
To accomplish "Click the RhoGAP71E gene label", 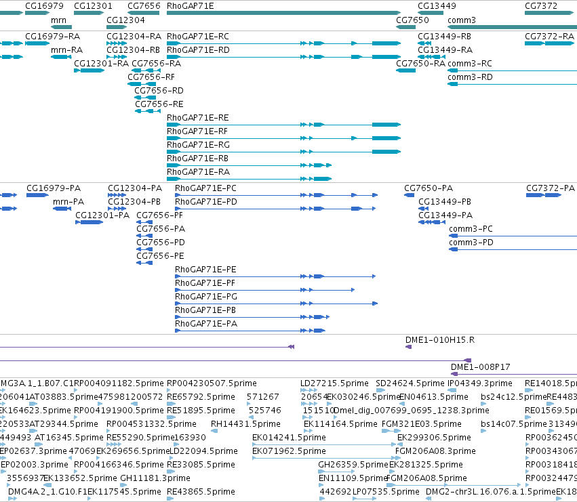I will click(x=190, y=6).
